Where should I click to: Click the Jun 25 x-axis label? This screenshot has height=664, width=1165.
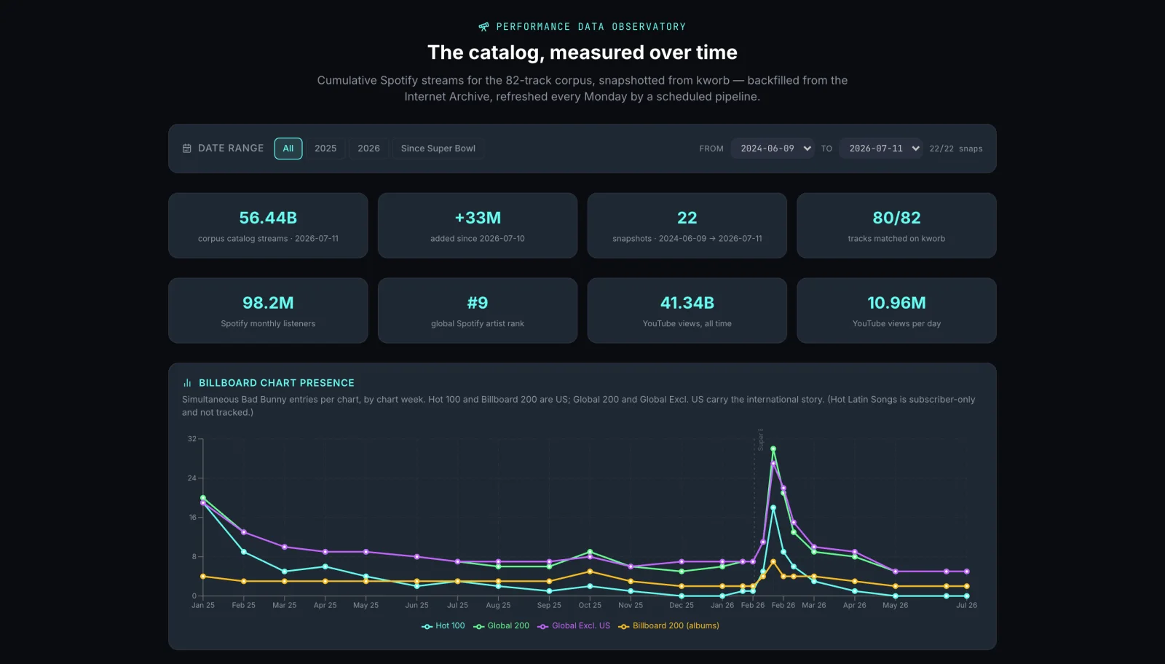pyautogui.click(x=416, y=606)
